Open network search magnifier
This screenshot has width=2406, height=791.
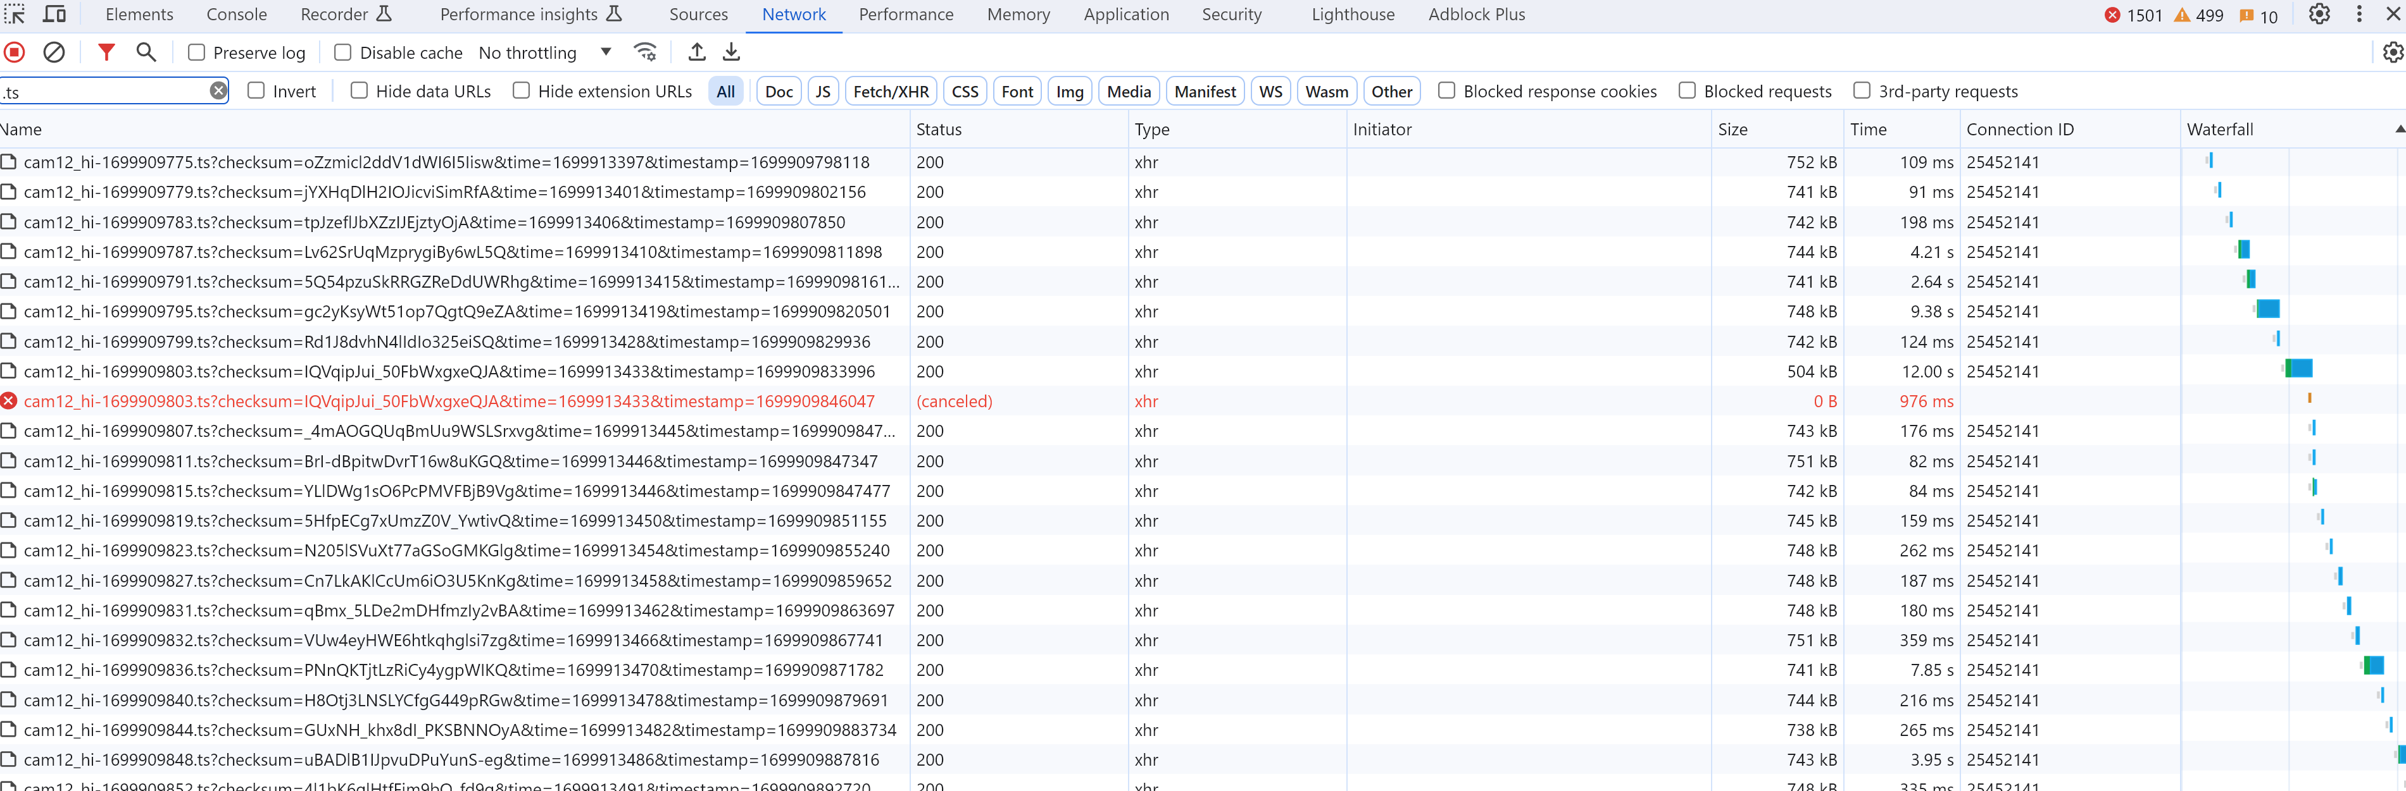146,52
